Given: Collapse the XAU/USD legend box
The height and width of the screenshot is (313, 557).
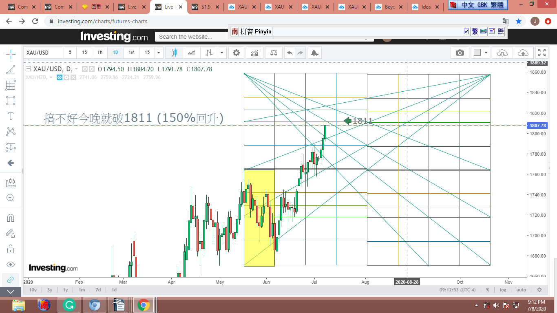Looking at the screenshot, I should click(x=28, y=69).
